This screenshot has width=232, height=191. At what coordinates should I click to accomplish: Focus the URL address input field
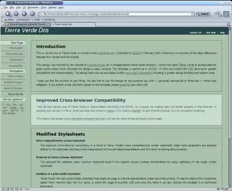coord(117,14)
